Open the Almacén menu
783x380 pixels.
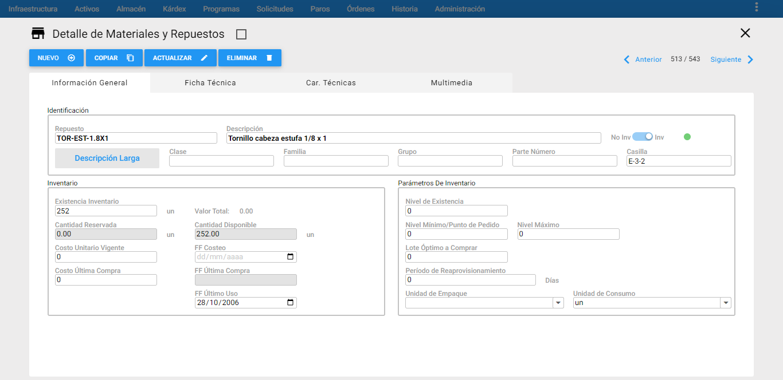click(131, 9)
